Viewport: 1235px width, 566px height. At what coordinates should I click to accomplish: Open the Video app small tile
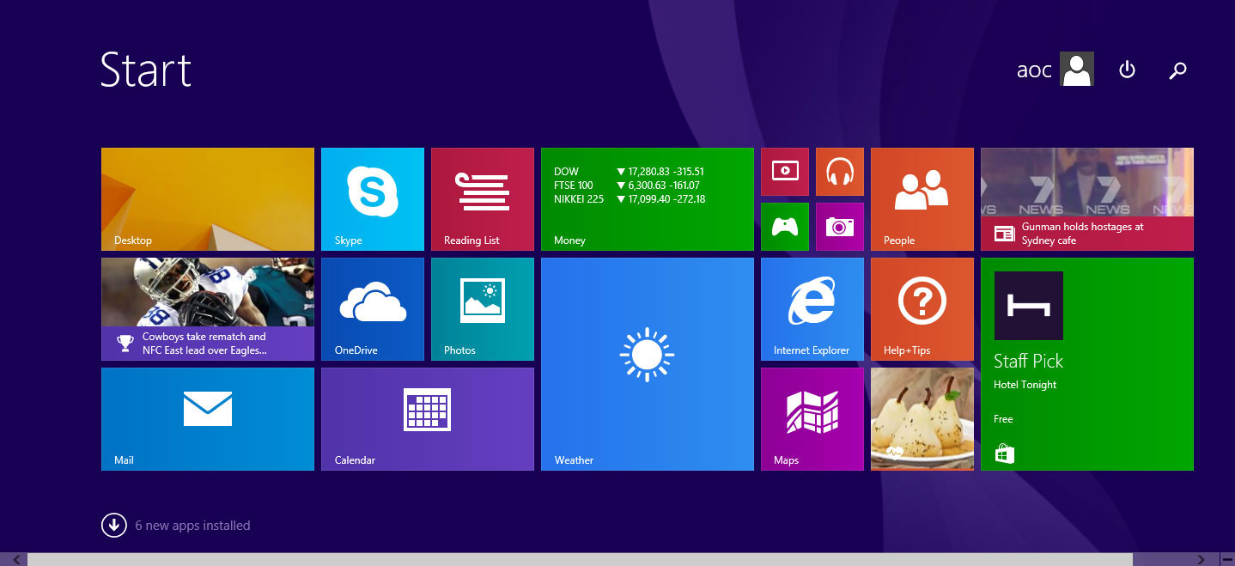(785, 172)
